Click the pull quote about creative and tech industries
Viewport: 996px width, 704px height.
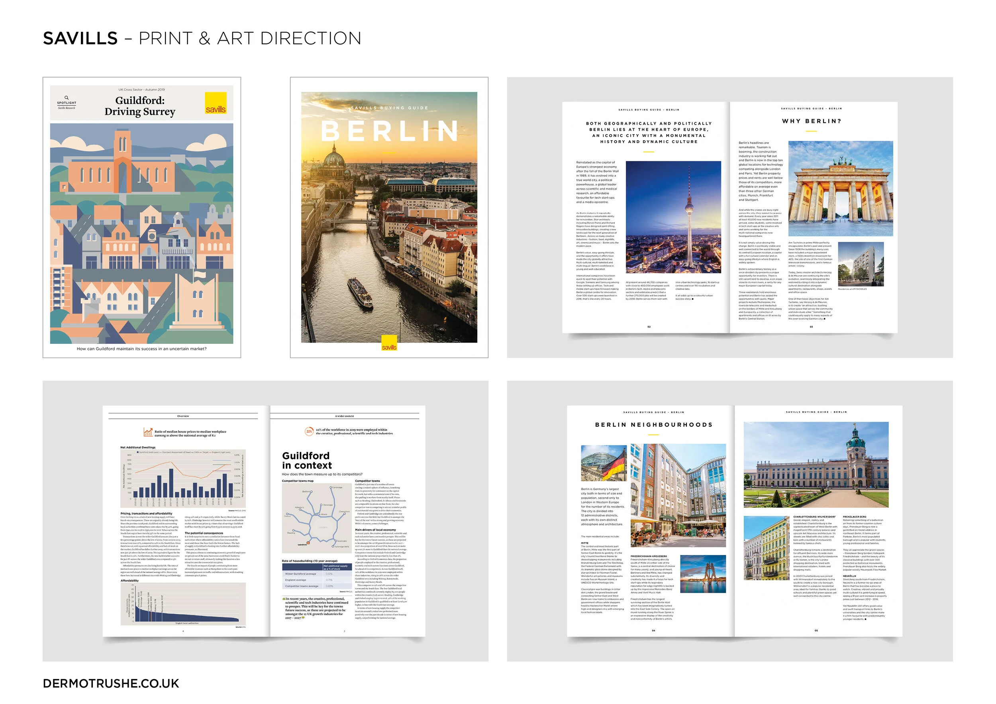click(316, 608)
